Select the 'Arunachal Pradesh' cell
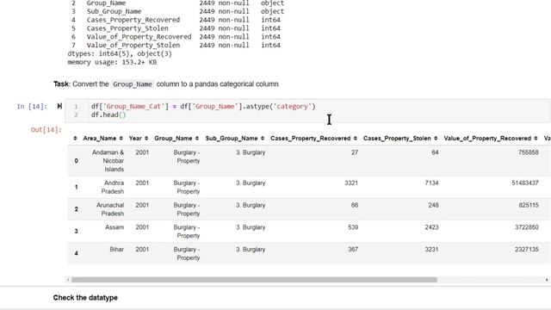 [110, 209]
